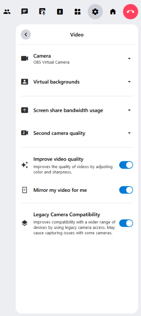Click the Screen share bandwidth usage icon
The height and width of the screenshot is (316, 141).
(x=25, y=110)
